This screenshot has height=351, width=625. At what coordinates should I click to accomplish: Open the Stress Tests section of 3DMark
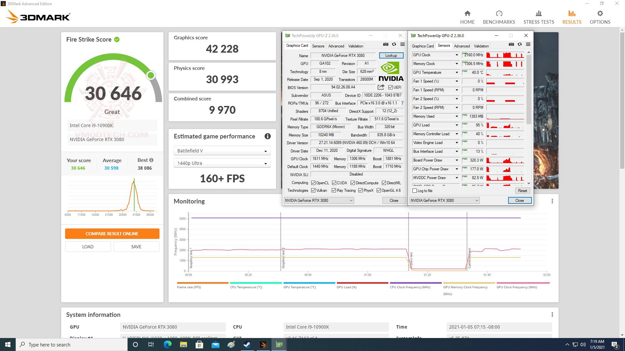538,16
